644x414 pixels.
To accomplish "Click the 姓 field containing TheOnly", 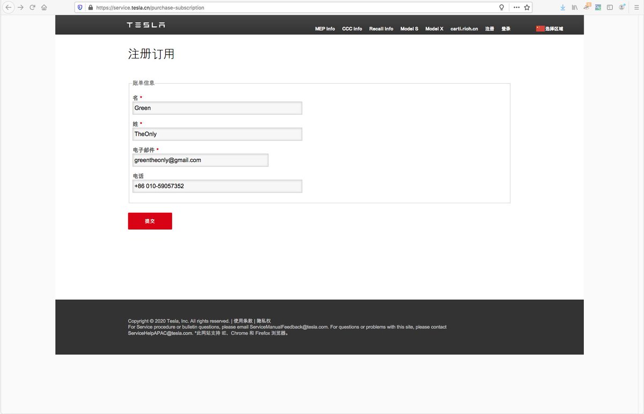I will coord(217,134).
